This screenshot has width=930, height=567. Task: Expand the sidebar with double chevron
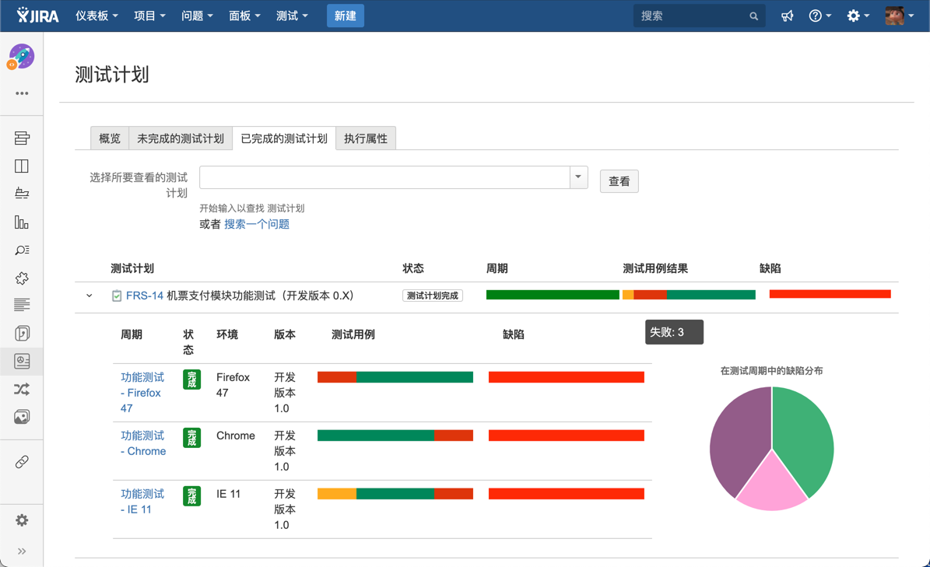tap(22, 551)
